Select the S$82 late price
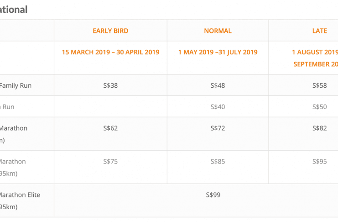This screenshot has height=222, width=338. click(320, 128)
